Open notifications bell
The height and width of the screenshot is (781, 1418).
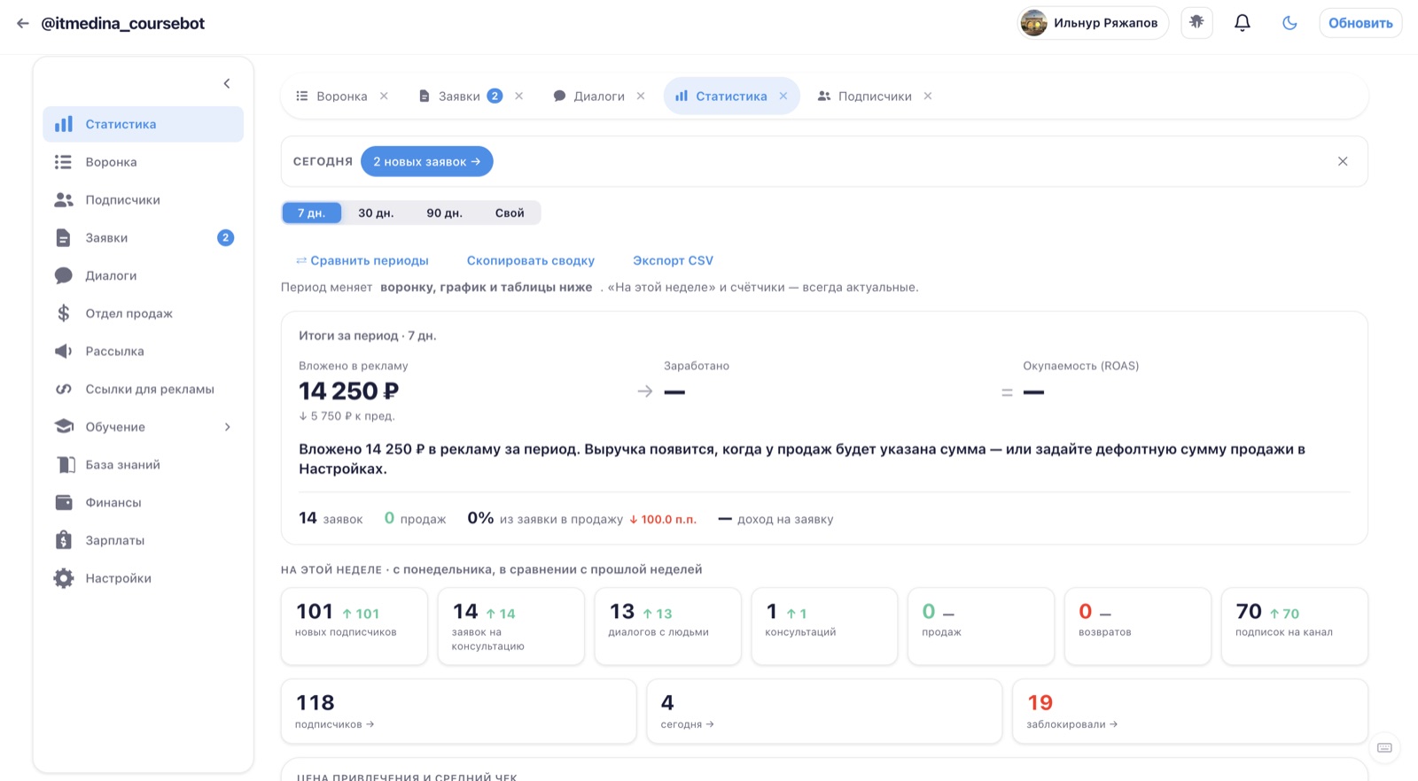[1243, 23]
